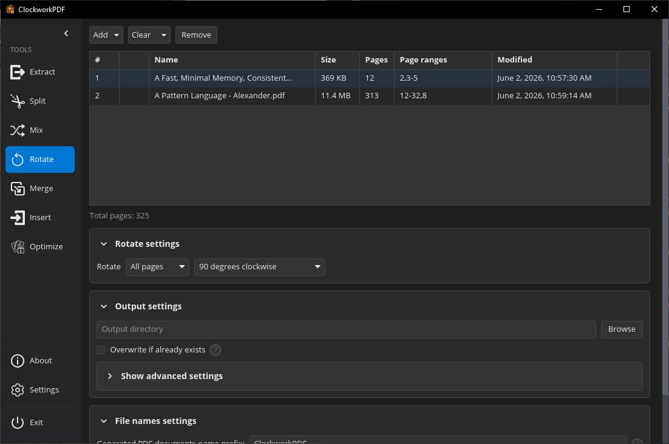Click the ClockworkPDF app logo in title bar

(10, 9)
